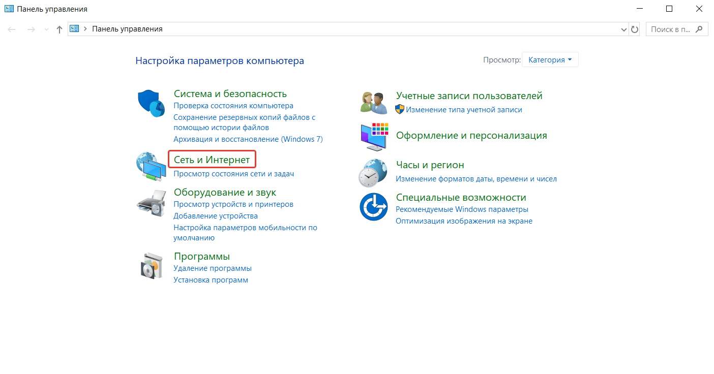
Task: Open the Просмотр Категория dropdown
Action: 550,60
